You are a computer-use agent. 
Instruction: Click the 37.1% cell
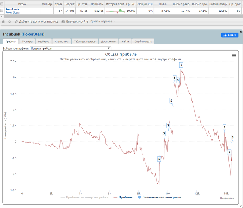click(x=200, y=11)
